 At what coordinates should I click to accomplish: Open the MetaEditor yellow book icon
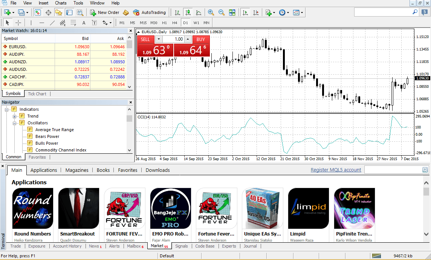[x=125, y=12]
